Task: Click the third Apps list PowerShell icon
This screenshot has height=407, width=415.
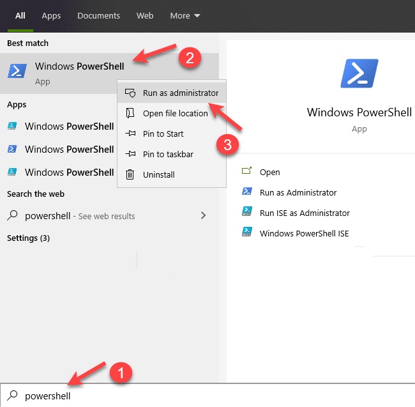Action: tap(12, 172)
